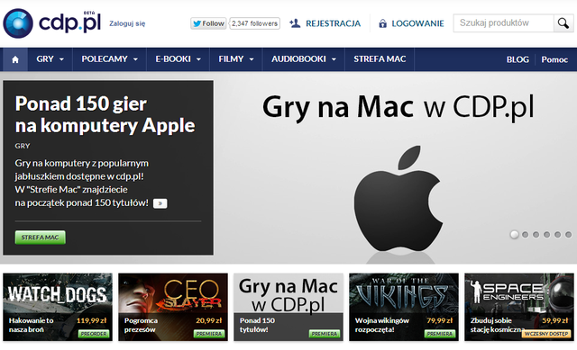577x350 pixels.
Task: Expand the E-BOOKI dropdown menu
Action: 179,59
